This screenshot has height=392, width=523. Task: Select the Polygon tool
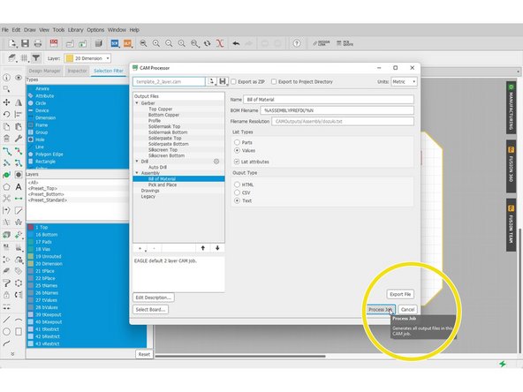point(6,186)
